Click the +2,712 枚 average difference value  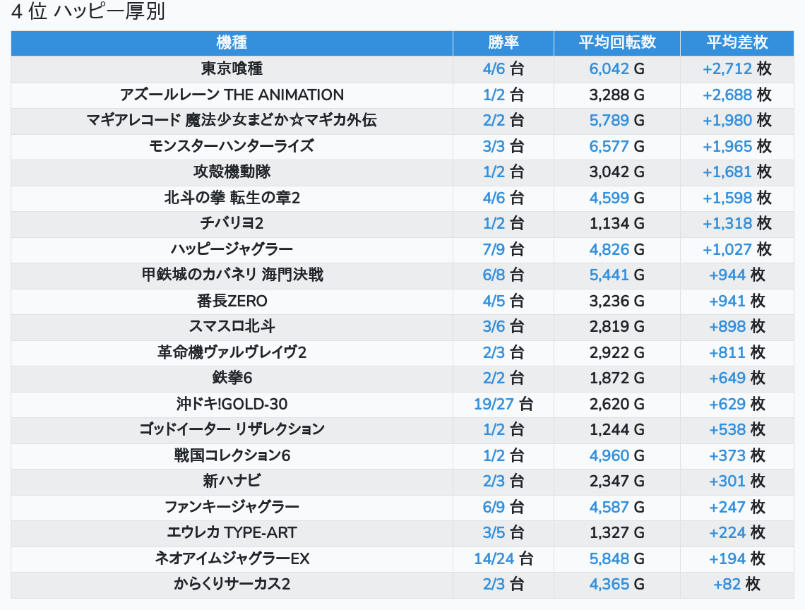point(737,68)
